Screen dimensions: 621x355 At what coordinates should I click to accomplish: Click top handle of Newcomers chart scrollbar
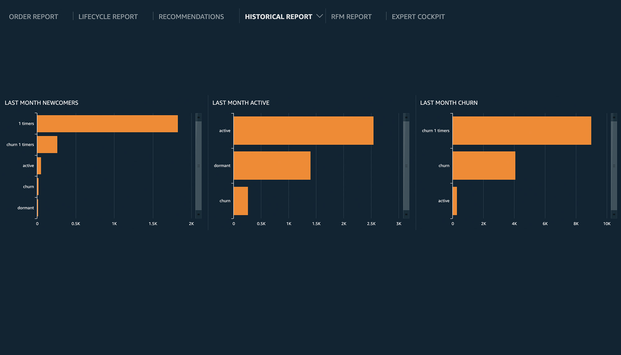[198, 117]
